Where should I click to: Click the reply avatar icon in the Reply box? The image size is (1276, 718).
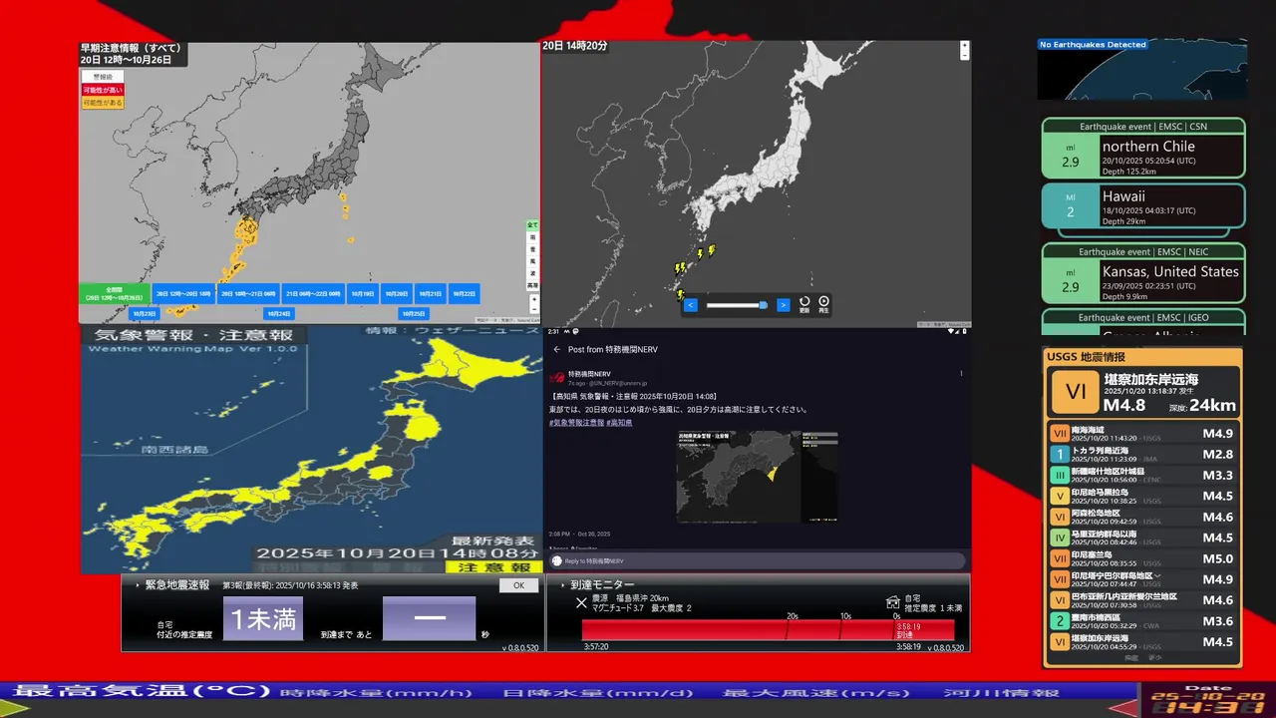click(x=557, y=560)
